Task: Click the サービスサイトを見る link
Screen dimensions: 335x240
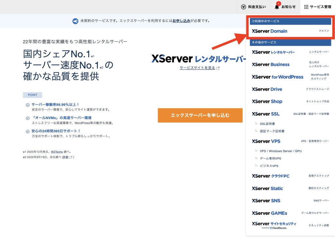Action: (197, 68)
